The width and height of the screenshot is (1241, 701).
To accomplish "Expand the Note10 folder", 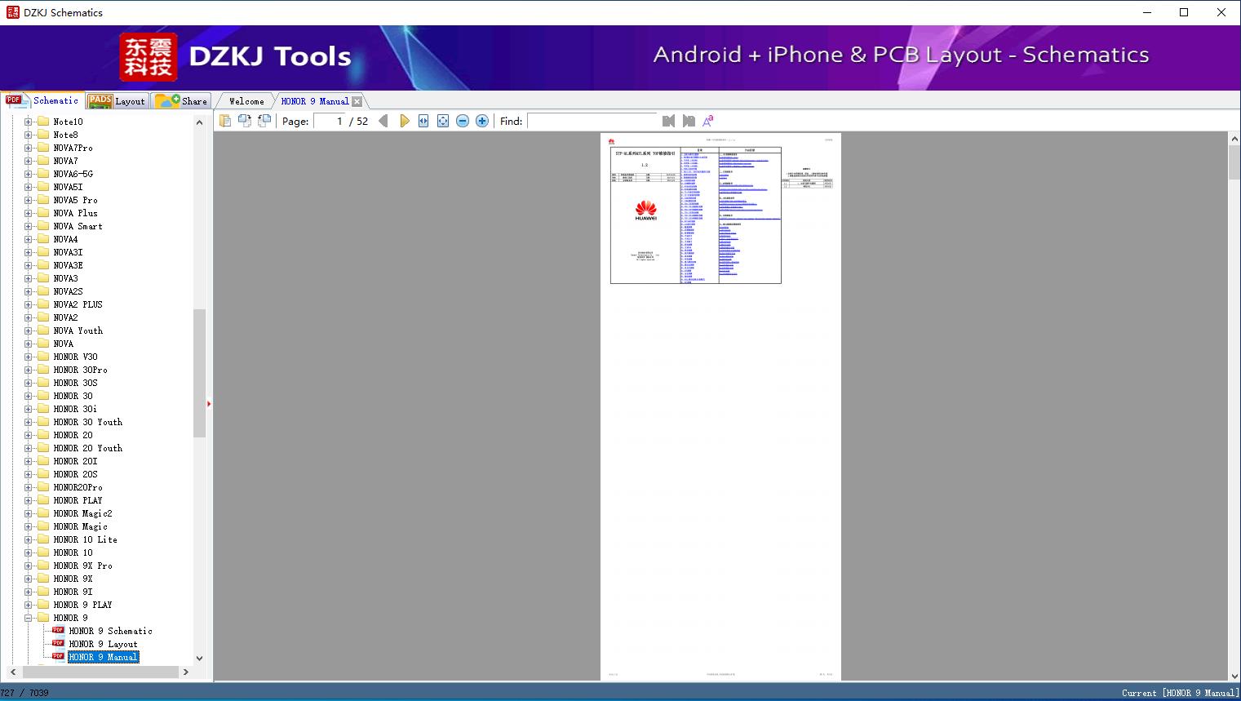I will point(29,122).
